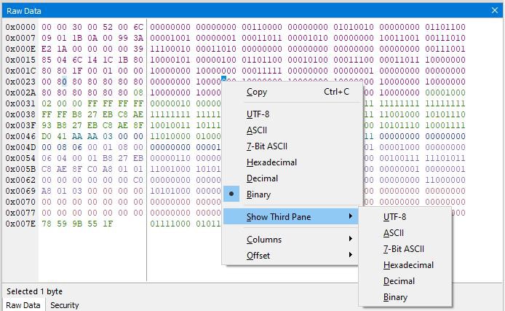The height and width of the screenshot is (311, 505).
Task: Click the offset label 0x0077
Action: click(x=20, y=213)
